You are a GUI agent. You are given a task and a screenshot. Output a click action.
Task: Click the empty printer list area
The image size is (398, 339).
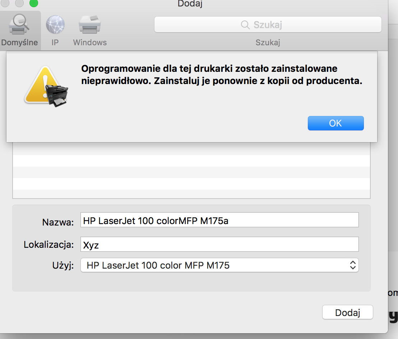click(x=190, y=172)
